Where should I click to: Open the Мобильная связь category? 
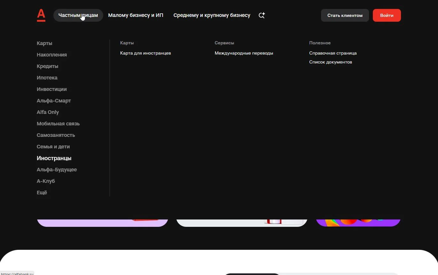pyautogui.click(x=58, y=124)
